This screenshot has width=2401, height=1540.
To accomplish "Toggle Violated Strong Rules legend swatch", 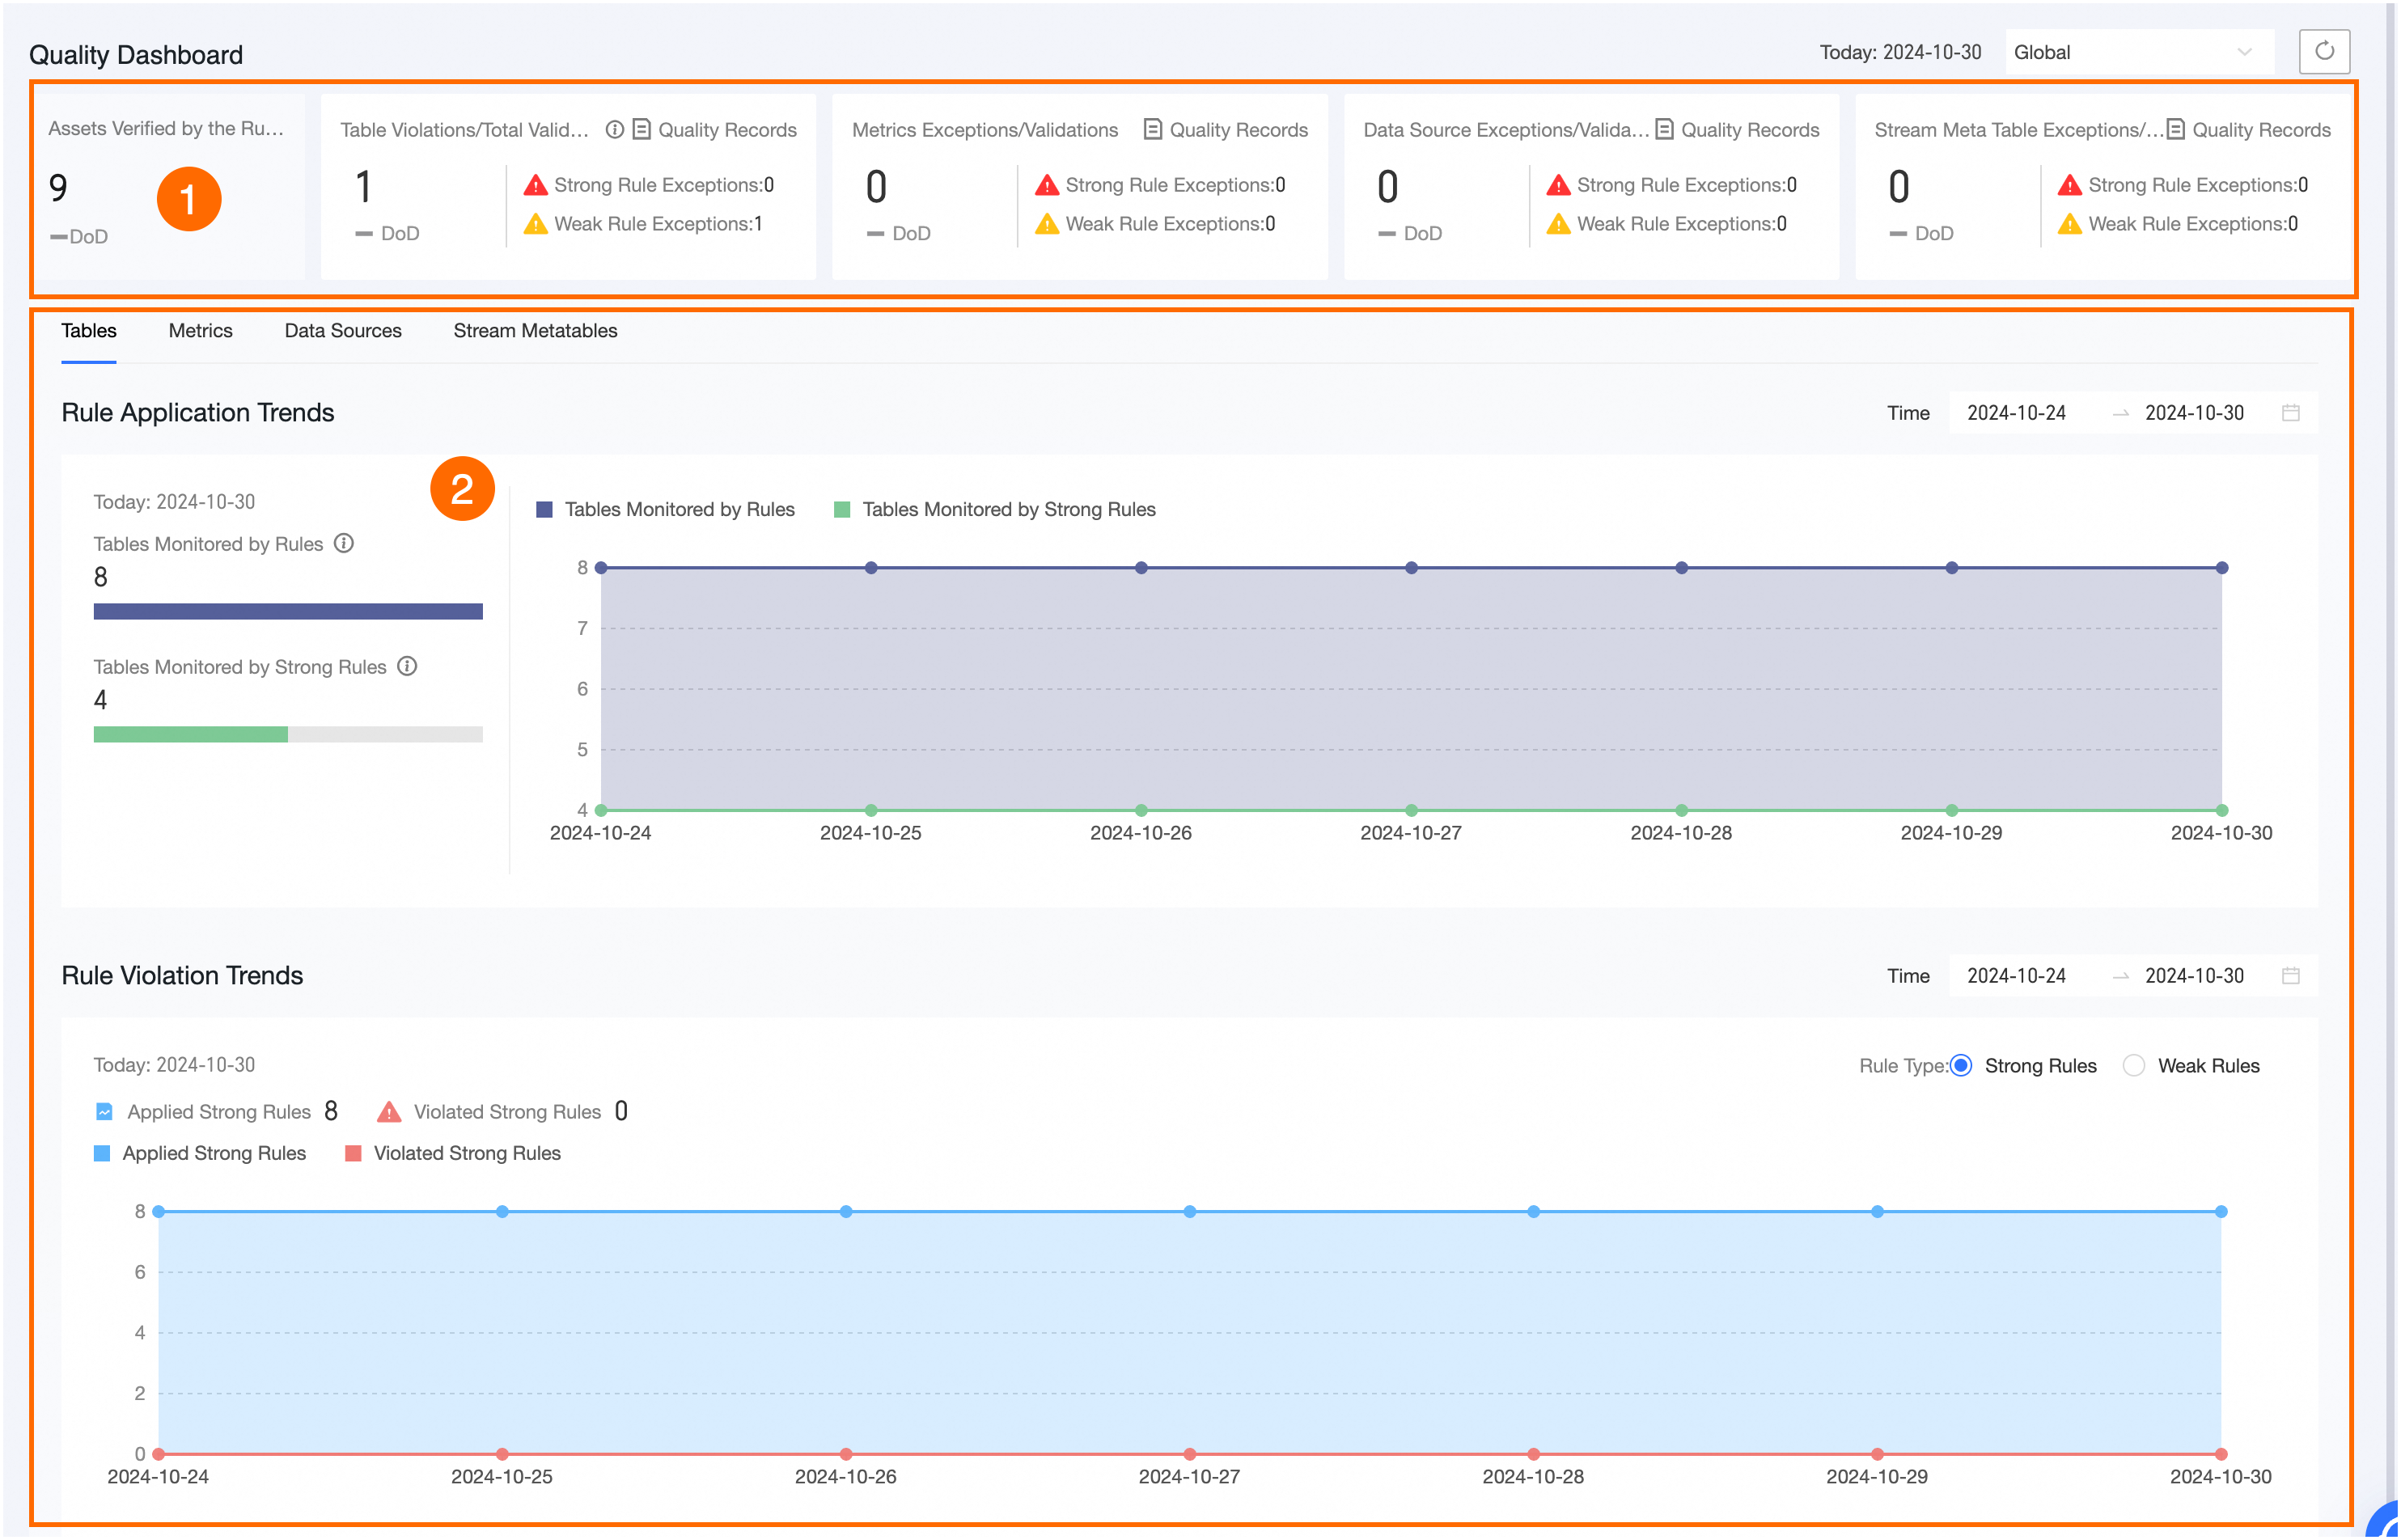I will click(353, 1154).
